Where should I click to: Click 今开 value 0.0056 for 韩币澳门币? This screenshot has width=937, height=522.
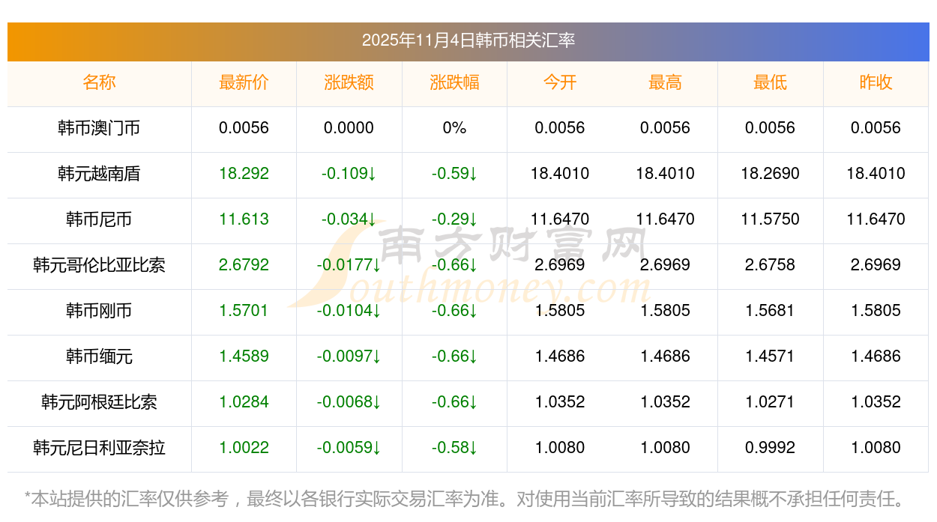(x=560, y=128)
